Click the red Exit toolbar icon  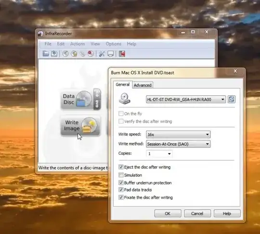click(x=122, y=54)
